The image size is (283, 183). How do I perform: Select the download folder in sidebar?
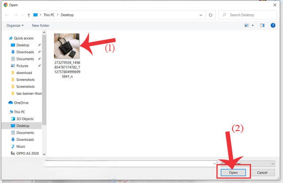(x=24, y=73)
